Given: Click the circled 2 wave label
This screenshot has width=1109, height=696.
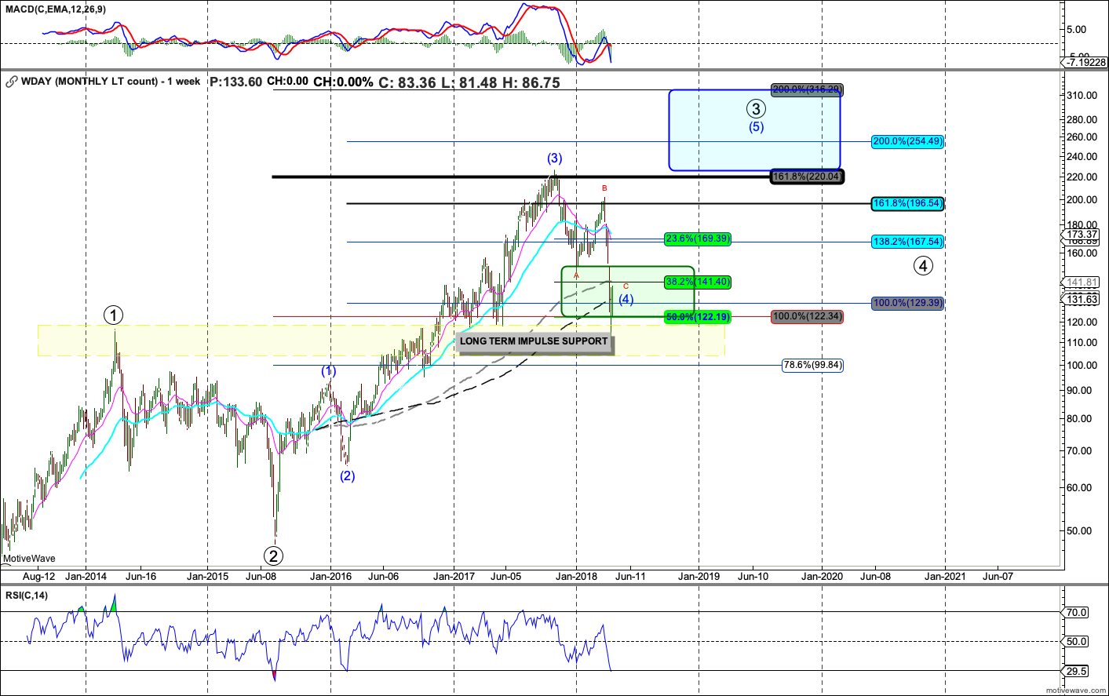Looking at the screenshot, I should pyautogui.click(x=273, y=556).
